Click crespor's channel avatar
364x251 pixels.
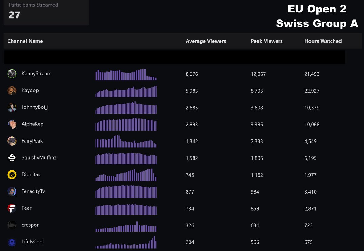tap(12, 225)
